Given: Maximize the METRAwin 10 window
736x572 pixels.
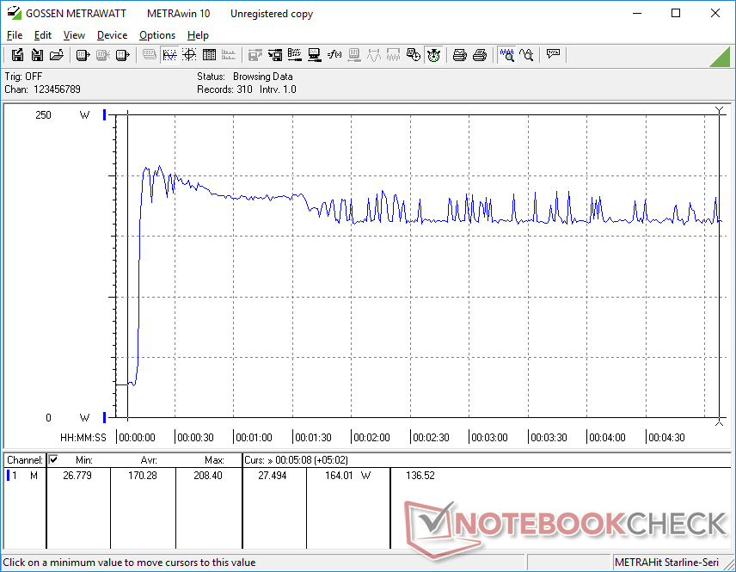Looking at the screenshot, I should [676, 13].
